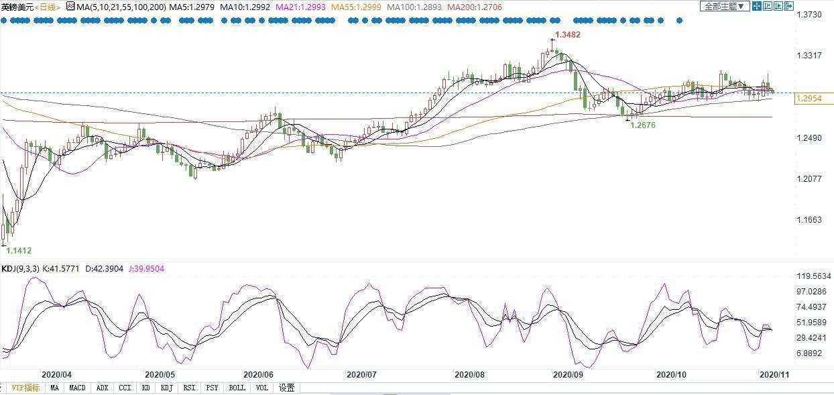Viewport: 834px width, 395px height.
Task: Switch to the MACD indicator tab
Action: tap(78, 388)
